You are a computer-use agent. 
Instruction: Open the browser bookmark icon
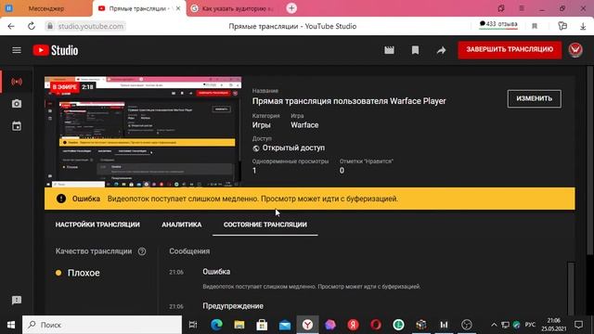coord(535,26)
